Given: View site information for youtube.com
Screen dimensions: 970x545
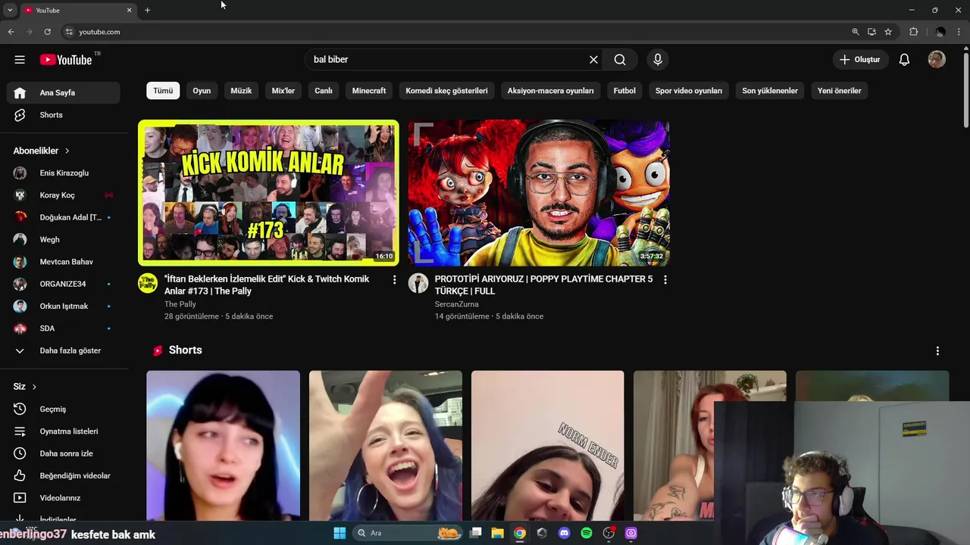Looking at the screenshot, I should (x=69, y=32).
